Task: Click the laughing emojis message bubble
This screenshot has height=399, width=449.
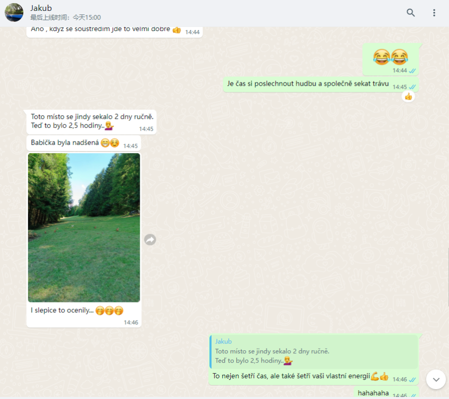Action: point(391,59)
